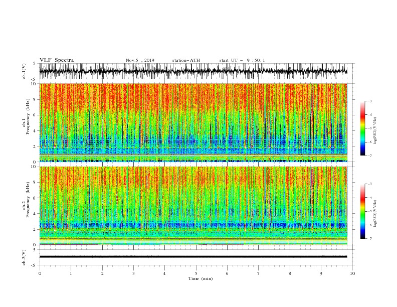The height and width of the screenshot is (307, 397).
Task: Click the "6" tick on the Time axis
Action: click(x=227, y=273)
